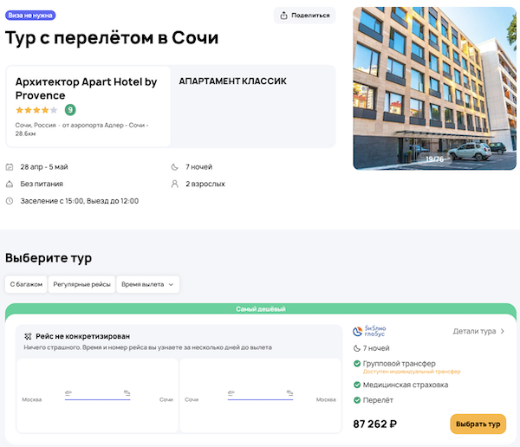Click the Выбрать тур button
520x447 pixels.
pyautogui.click(x=478, y=424)
